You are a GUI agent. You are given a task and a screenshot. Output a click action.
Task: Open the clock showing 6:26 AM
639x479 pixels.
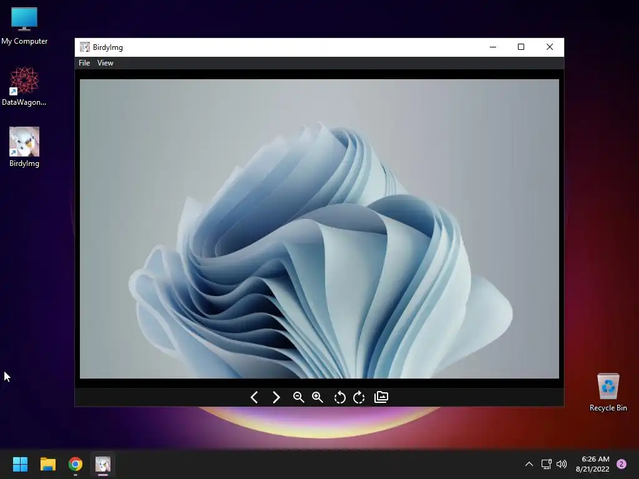593,464
